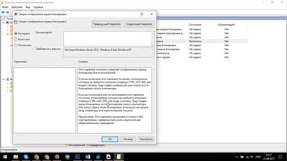Show hidden tray icons chevron
The width and height of the screenshot is (287, 161).
pyautogui.click(x=237, y=157)
